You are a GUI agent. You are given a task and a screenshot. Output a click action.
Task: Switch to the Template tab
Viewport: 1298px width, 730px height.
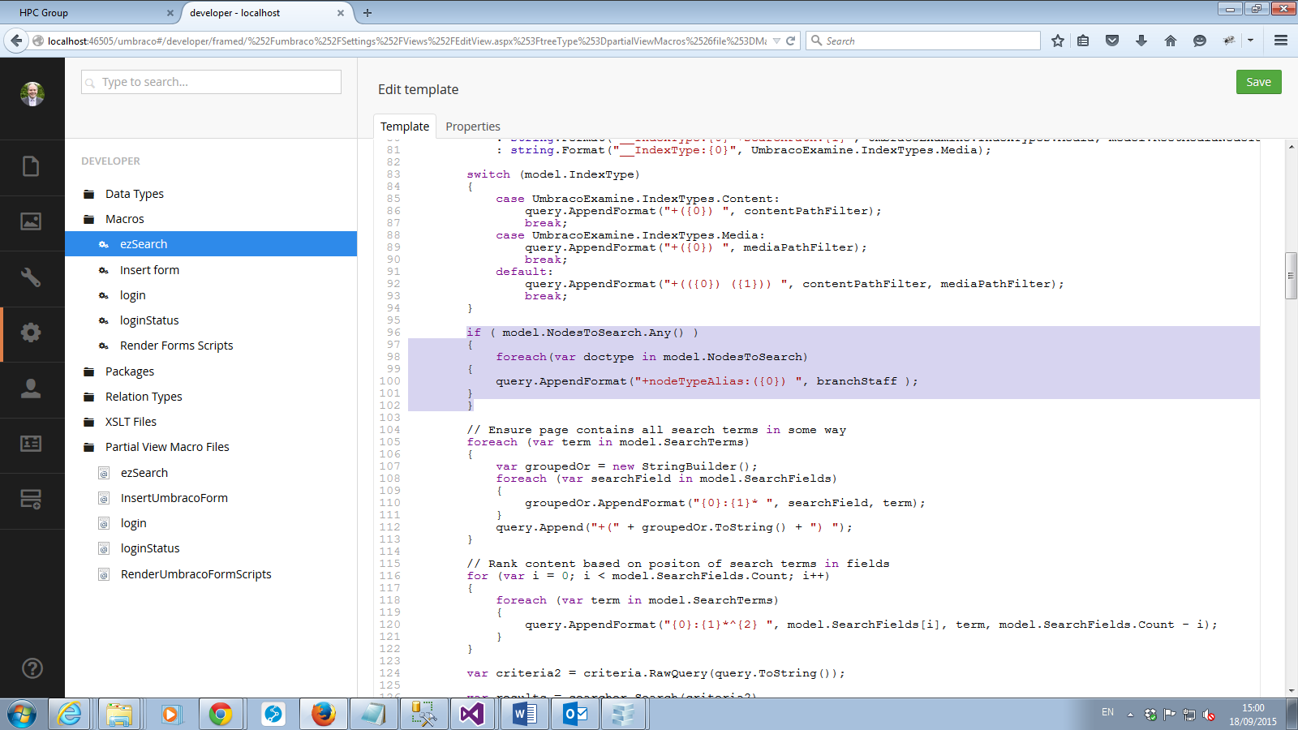(x=405, y=127)
